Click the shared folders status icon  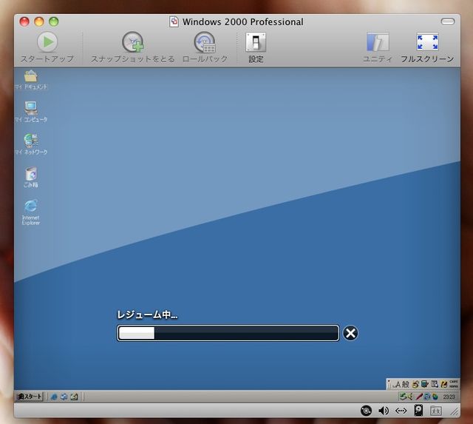pyautogui.click(x=435, y=411)
